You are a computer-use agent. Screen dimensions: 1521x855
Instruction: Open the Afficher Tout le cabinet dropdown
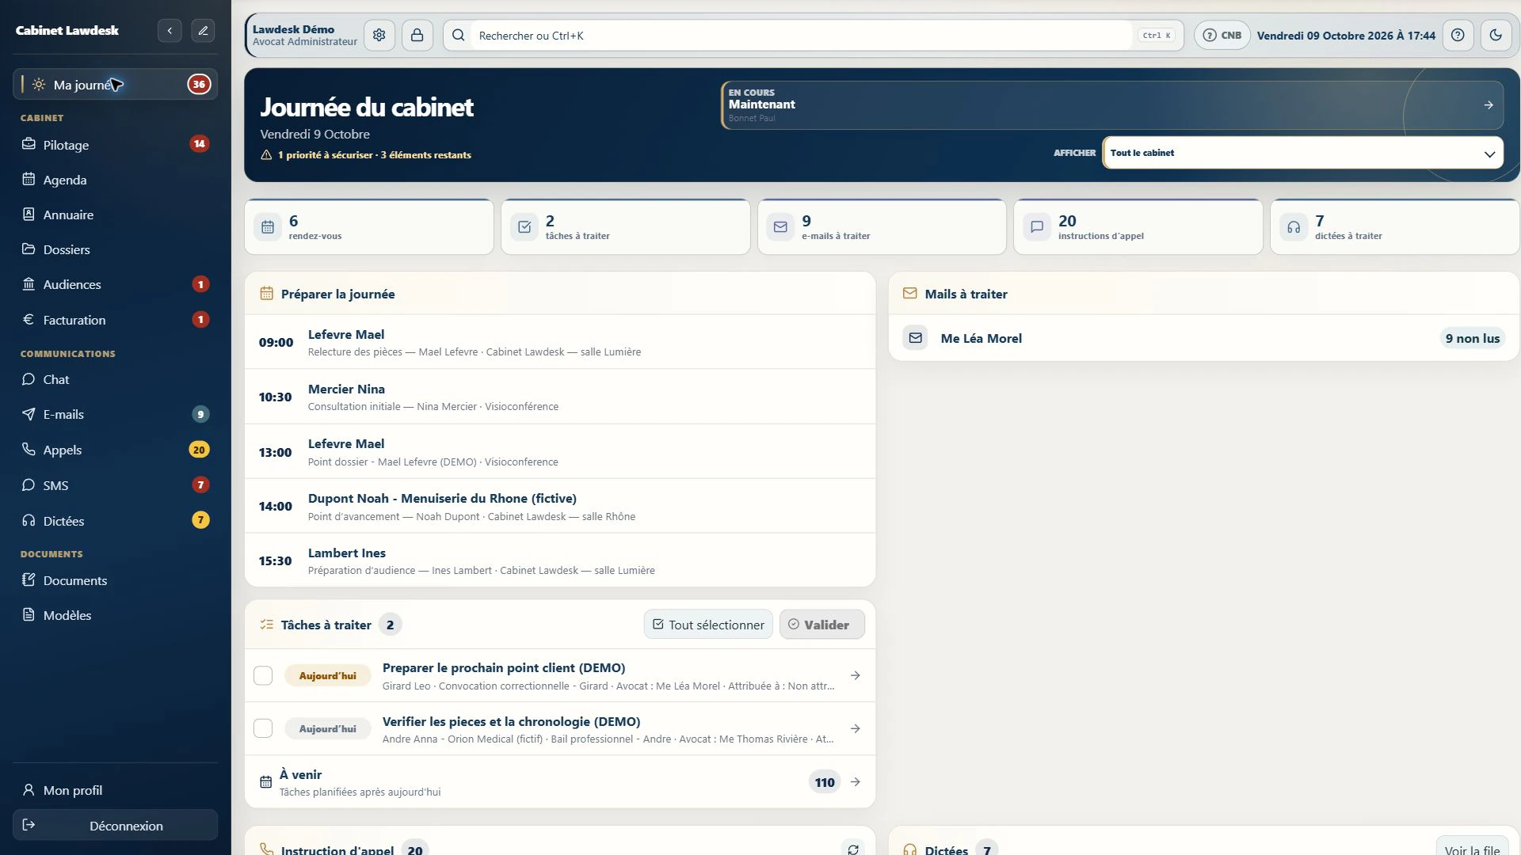pos(1302,153)
